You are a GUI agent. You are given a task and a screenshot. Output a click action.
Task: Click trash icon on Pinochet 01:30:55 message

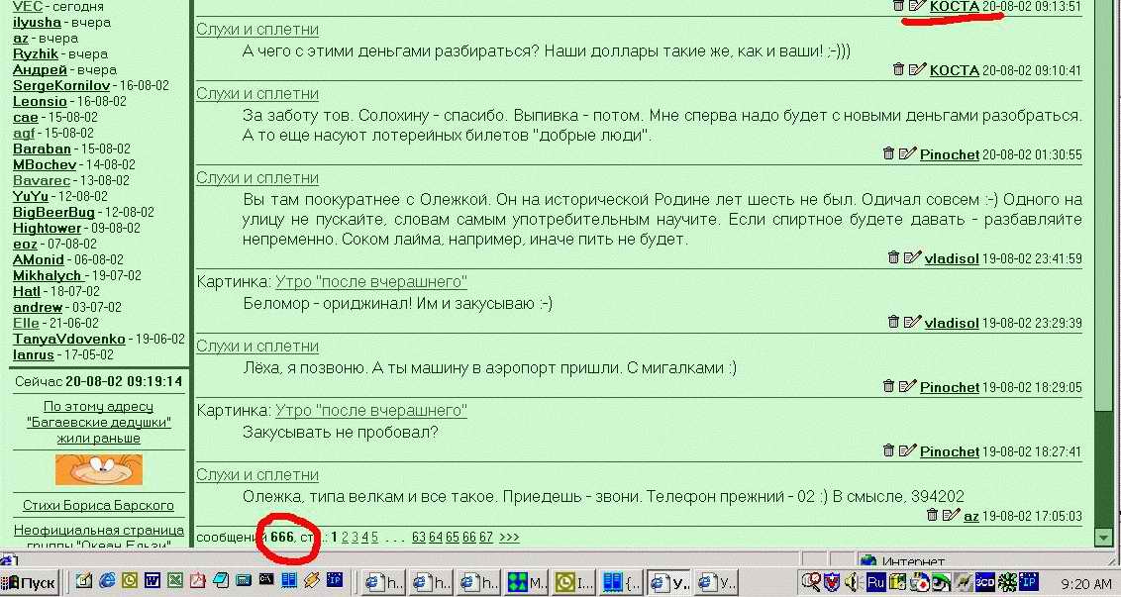(x=888, y=153)
